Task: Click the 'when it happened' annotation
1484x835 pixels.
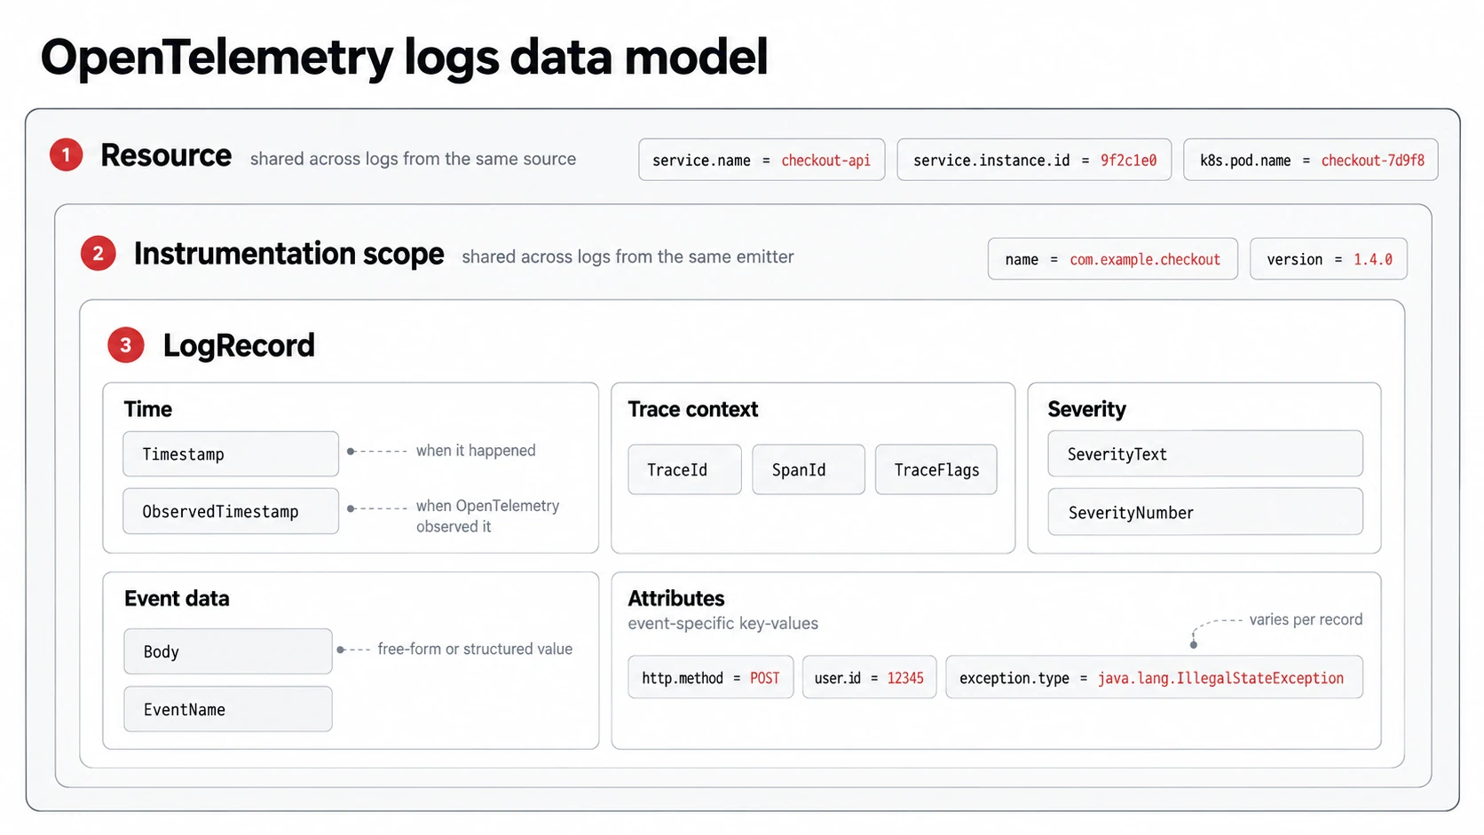Action: click(476, 451)
